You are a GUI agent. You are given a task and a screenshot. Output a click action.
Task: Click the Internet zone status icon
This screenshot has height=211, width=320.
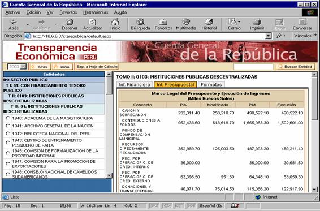[258, 197]
